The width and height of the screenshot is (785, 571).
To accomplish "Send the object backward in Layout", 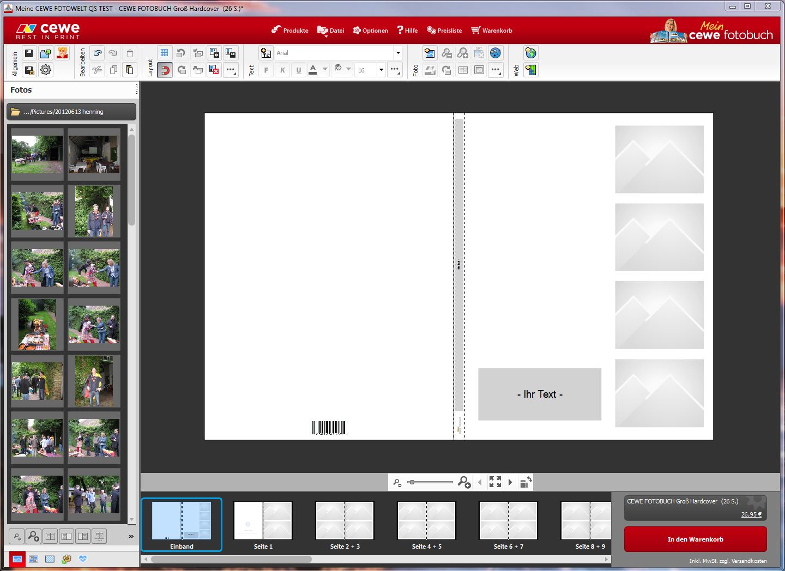I will point(198,53).
